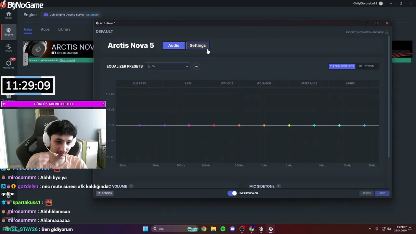
Task: Open the Sonar sidebar section
Action: point(8,48)
